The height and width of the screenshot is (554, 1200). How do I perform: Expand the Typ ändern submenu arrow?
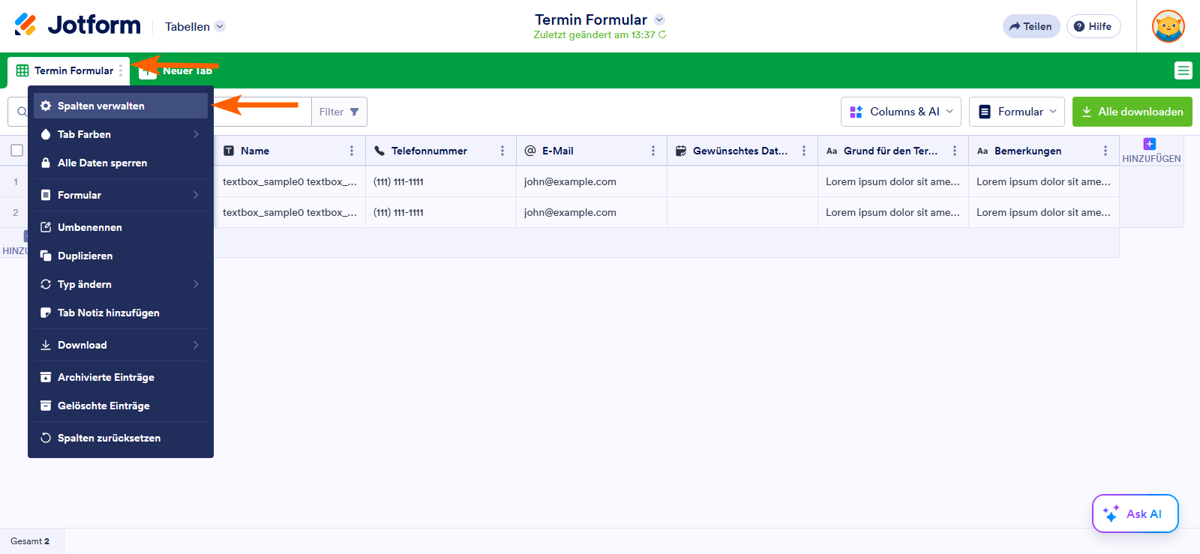[196, 284]
